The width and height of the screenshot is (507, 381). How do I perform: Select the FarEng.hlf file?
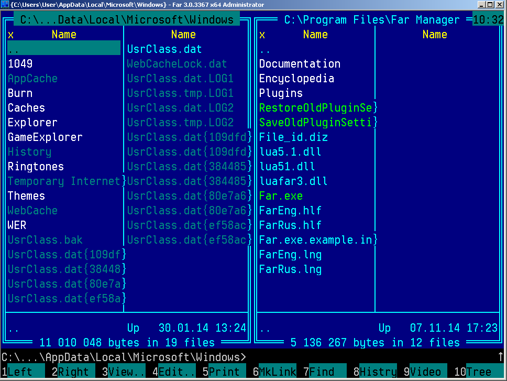[290, 211]
